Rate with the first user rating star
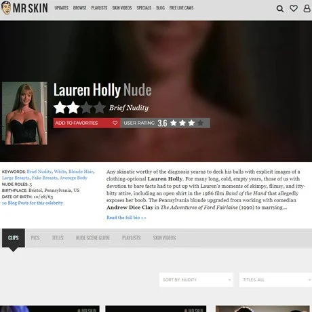Image resolution: width=312 pixels, height=312 pixels. (174, 123)
